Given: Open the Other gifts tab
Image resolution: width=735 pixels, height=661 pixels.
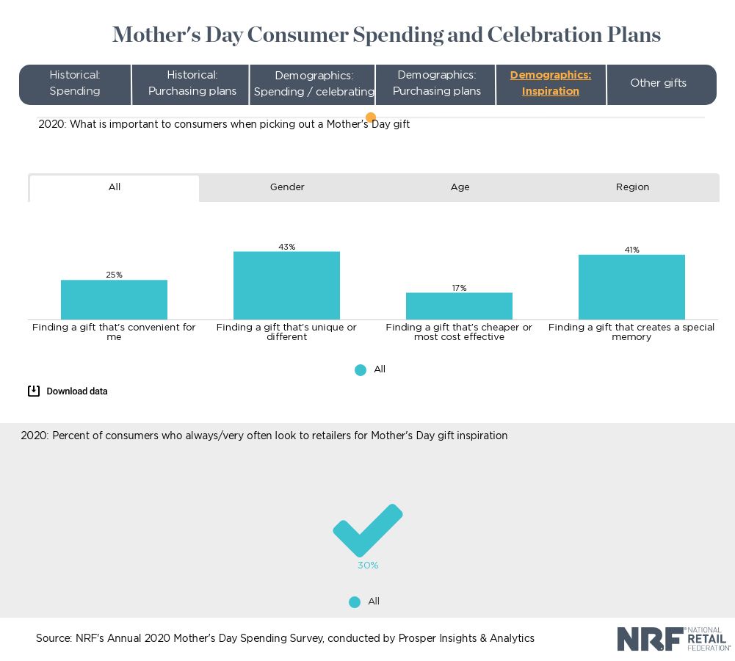Looking at the screenshot, I should [x=658, y=83].
